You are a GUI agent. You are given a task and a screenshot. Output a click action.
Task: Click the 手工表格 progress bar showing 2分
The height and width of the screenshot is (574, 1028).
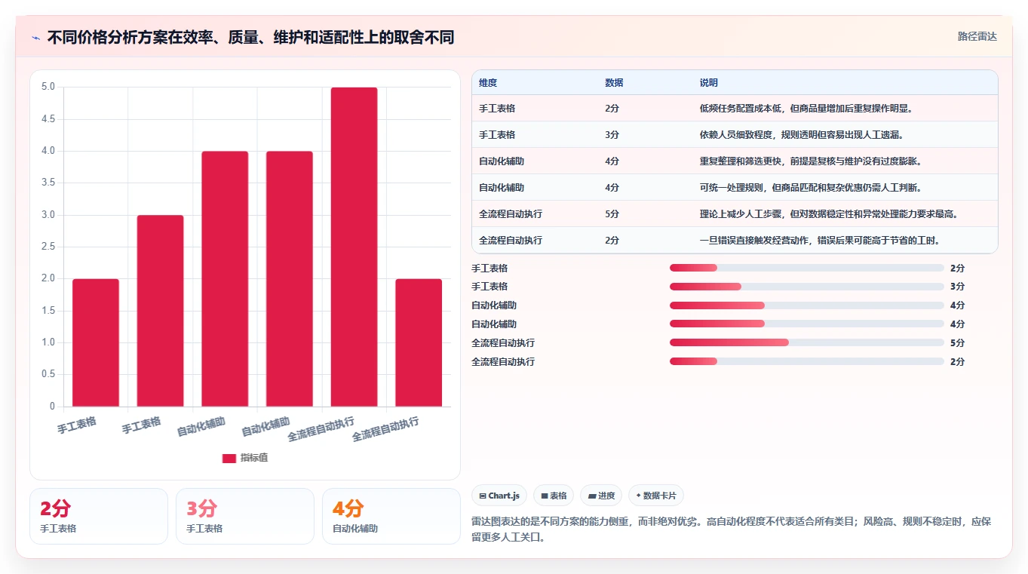tap(807, 268)
